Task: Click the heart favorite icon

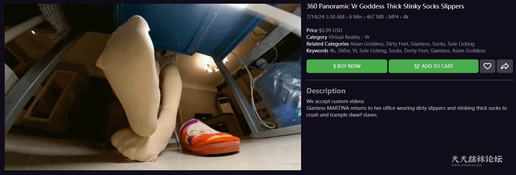Action: (487, 66)
